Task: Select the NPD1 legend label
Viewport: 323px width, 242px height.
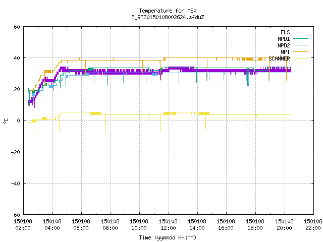Action: coord(284,39)
